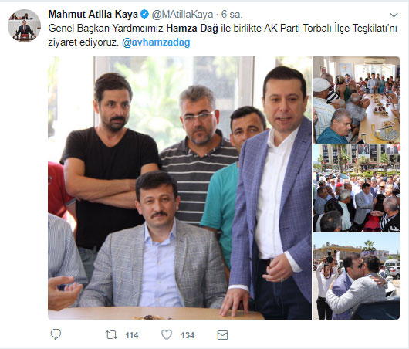The width and height of the screenshot is (409, 349).
Task: Open Mahmut Atilla Kaya's profile avatar
Action: coord(24,25)
